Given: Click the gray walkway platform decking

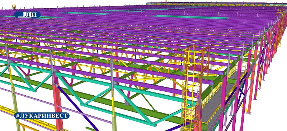Looking at the screenshot, I should [216, 102].
